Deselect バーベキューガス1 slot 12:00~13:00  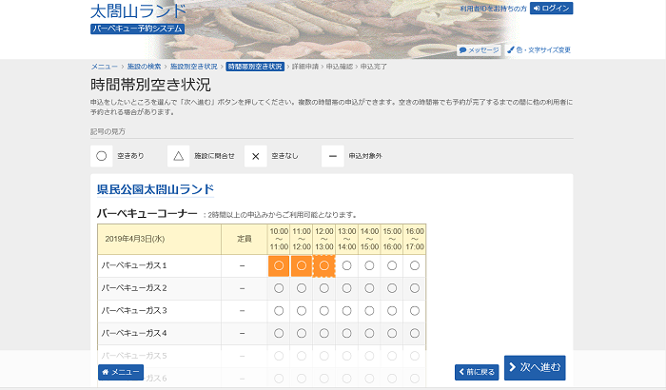point(324,266)
